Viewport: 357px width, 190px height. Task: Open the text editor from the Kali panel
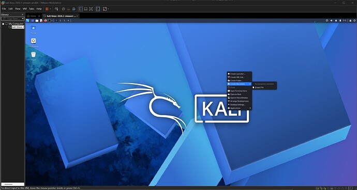(x=41, y=21)
